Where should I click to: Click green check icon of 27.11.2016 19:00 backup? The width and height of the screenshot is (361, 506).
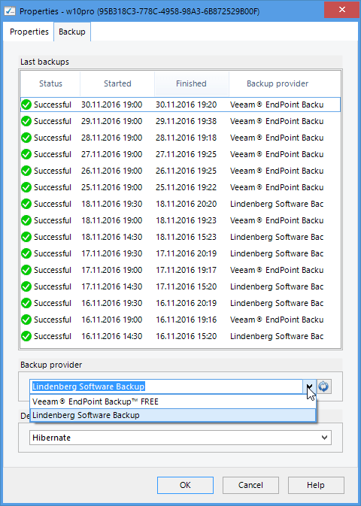point(26,154)
